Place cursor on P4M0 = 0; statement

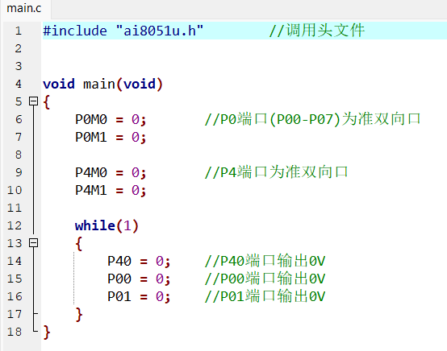click(111, 172)
